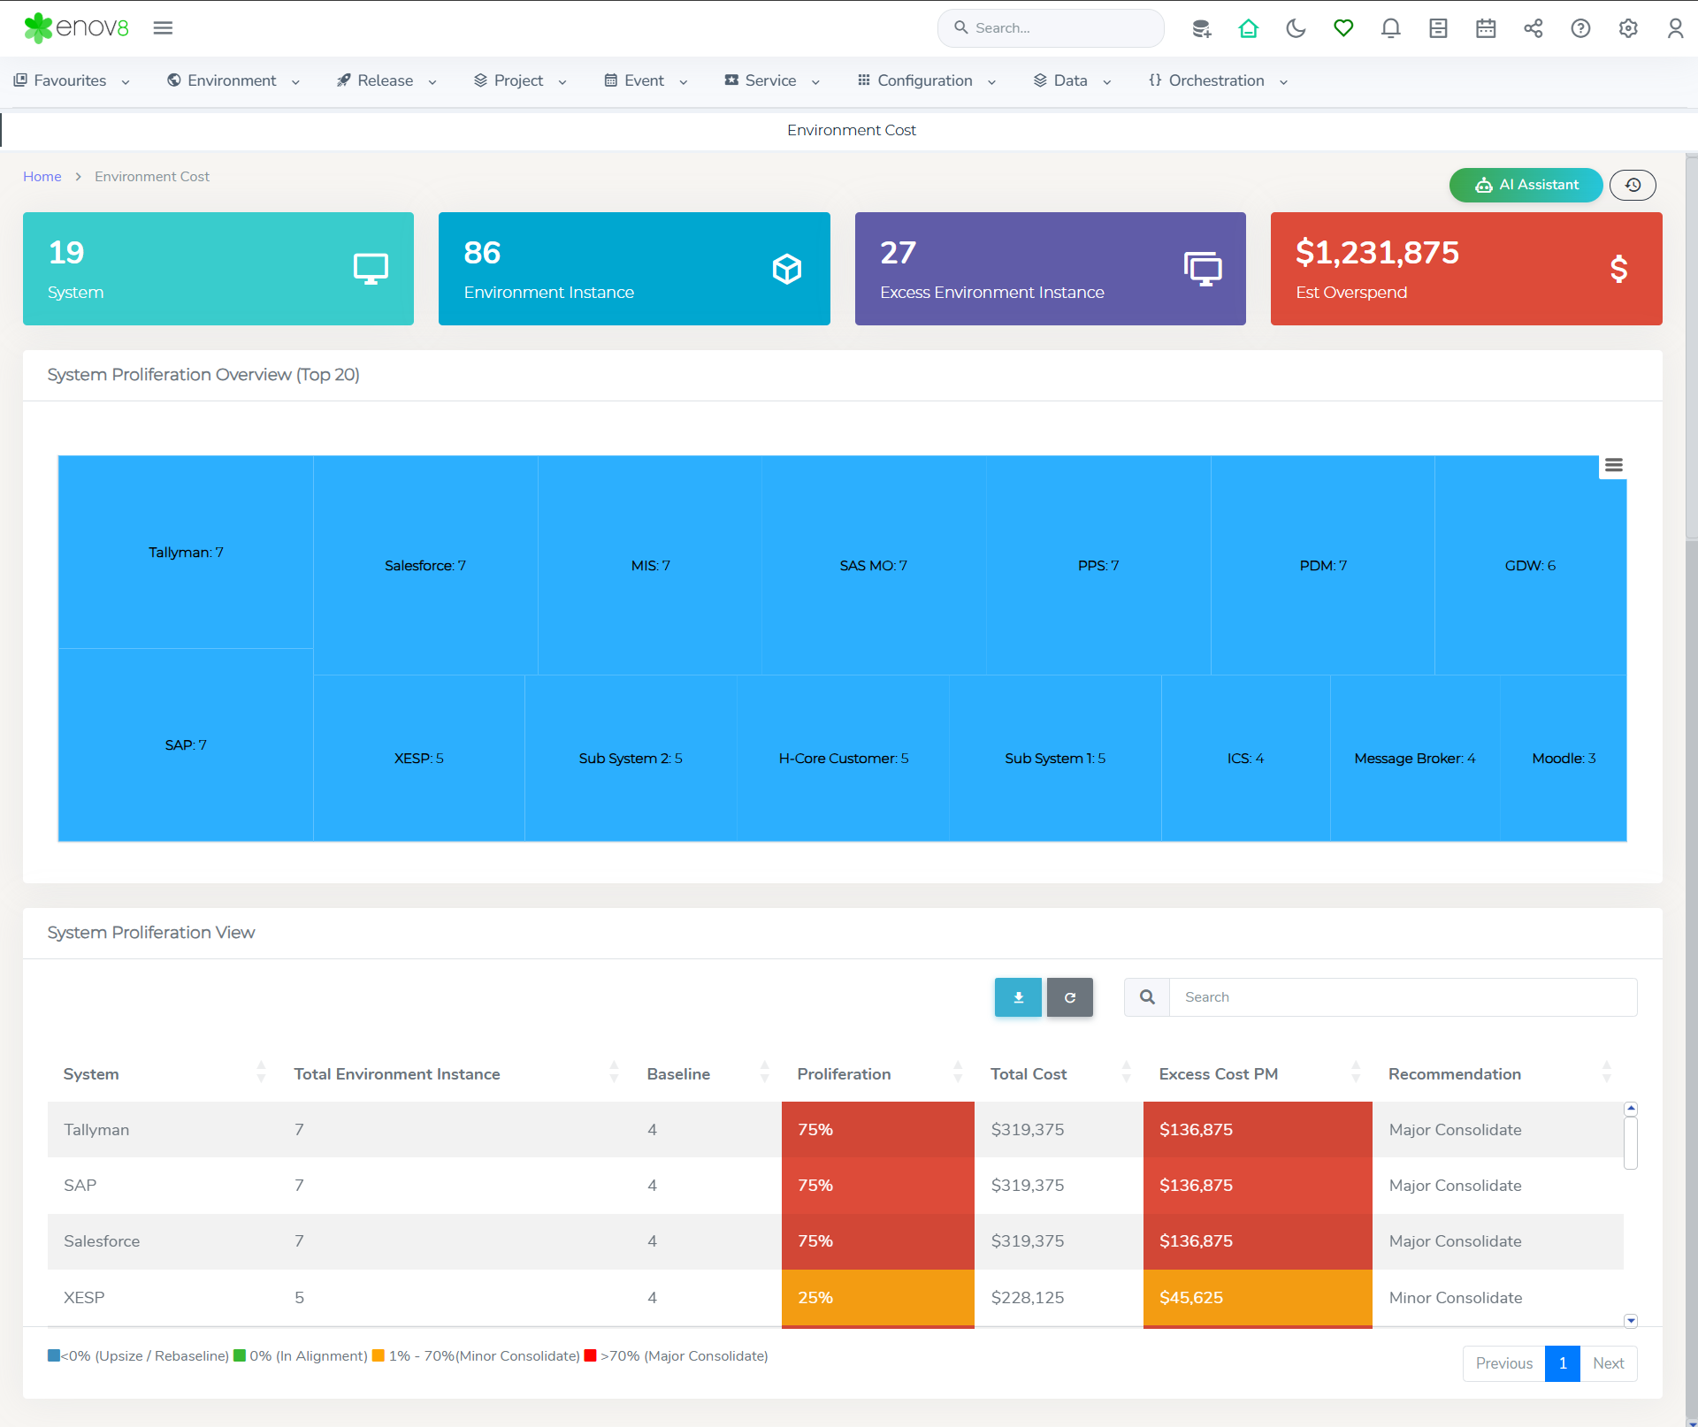Click the green heart favourites icon

(1343, 28)
